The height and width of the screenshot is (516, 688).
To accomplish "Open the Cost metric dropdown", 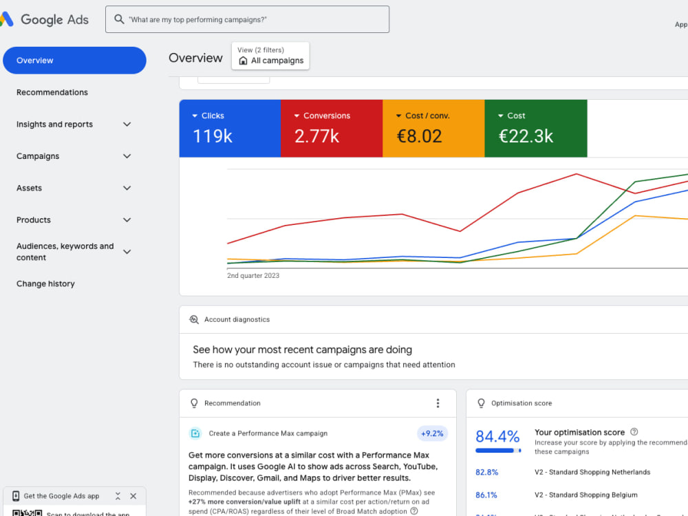I will (x=500, y=116).
